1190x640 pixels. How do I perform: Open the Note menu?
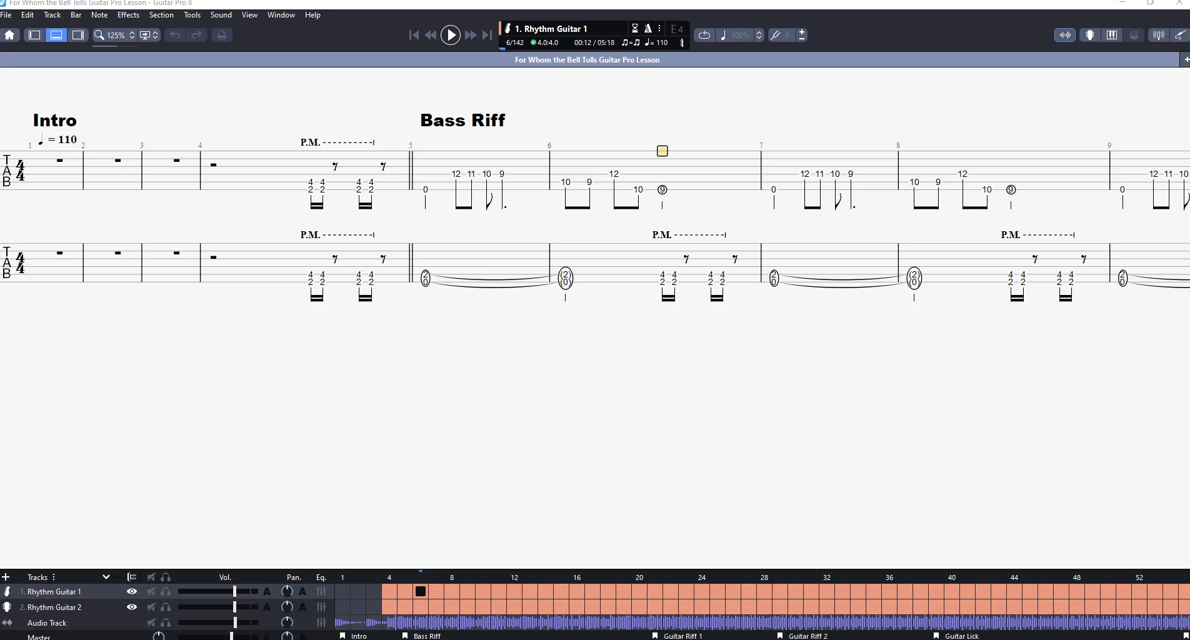pyautogui.click(x=99, y=15)
